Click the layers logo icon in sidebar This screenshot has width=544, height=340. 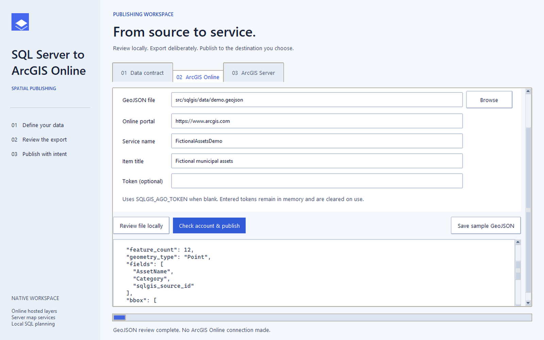coord(20,22)
